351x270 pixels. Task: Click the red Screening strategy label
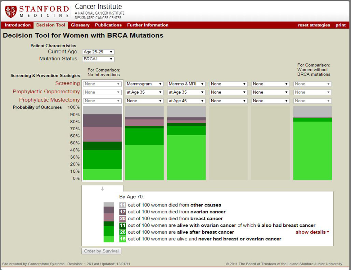click(x=67, y=83)
